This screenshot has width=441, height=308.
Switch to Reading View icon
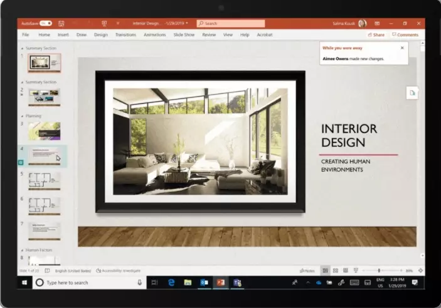(346, 270)
